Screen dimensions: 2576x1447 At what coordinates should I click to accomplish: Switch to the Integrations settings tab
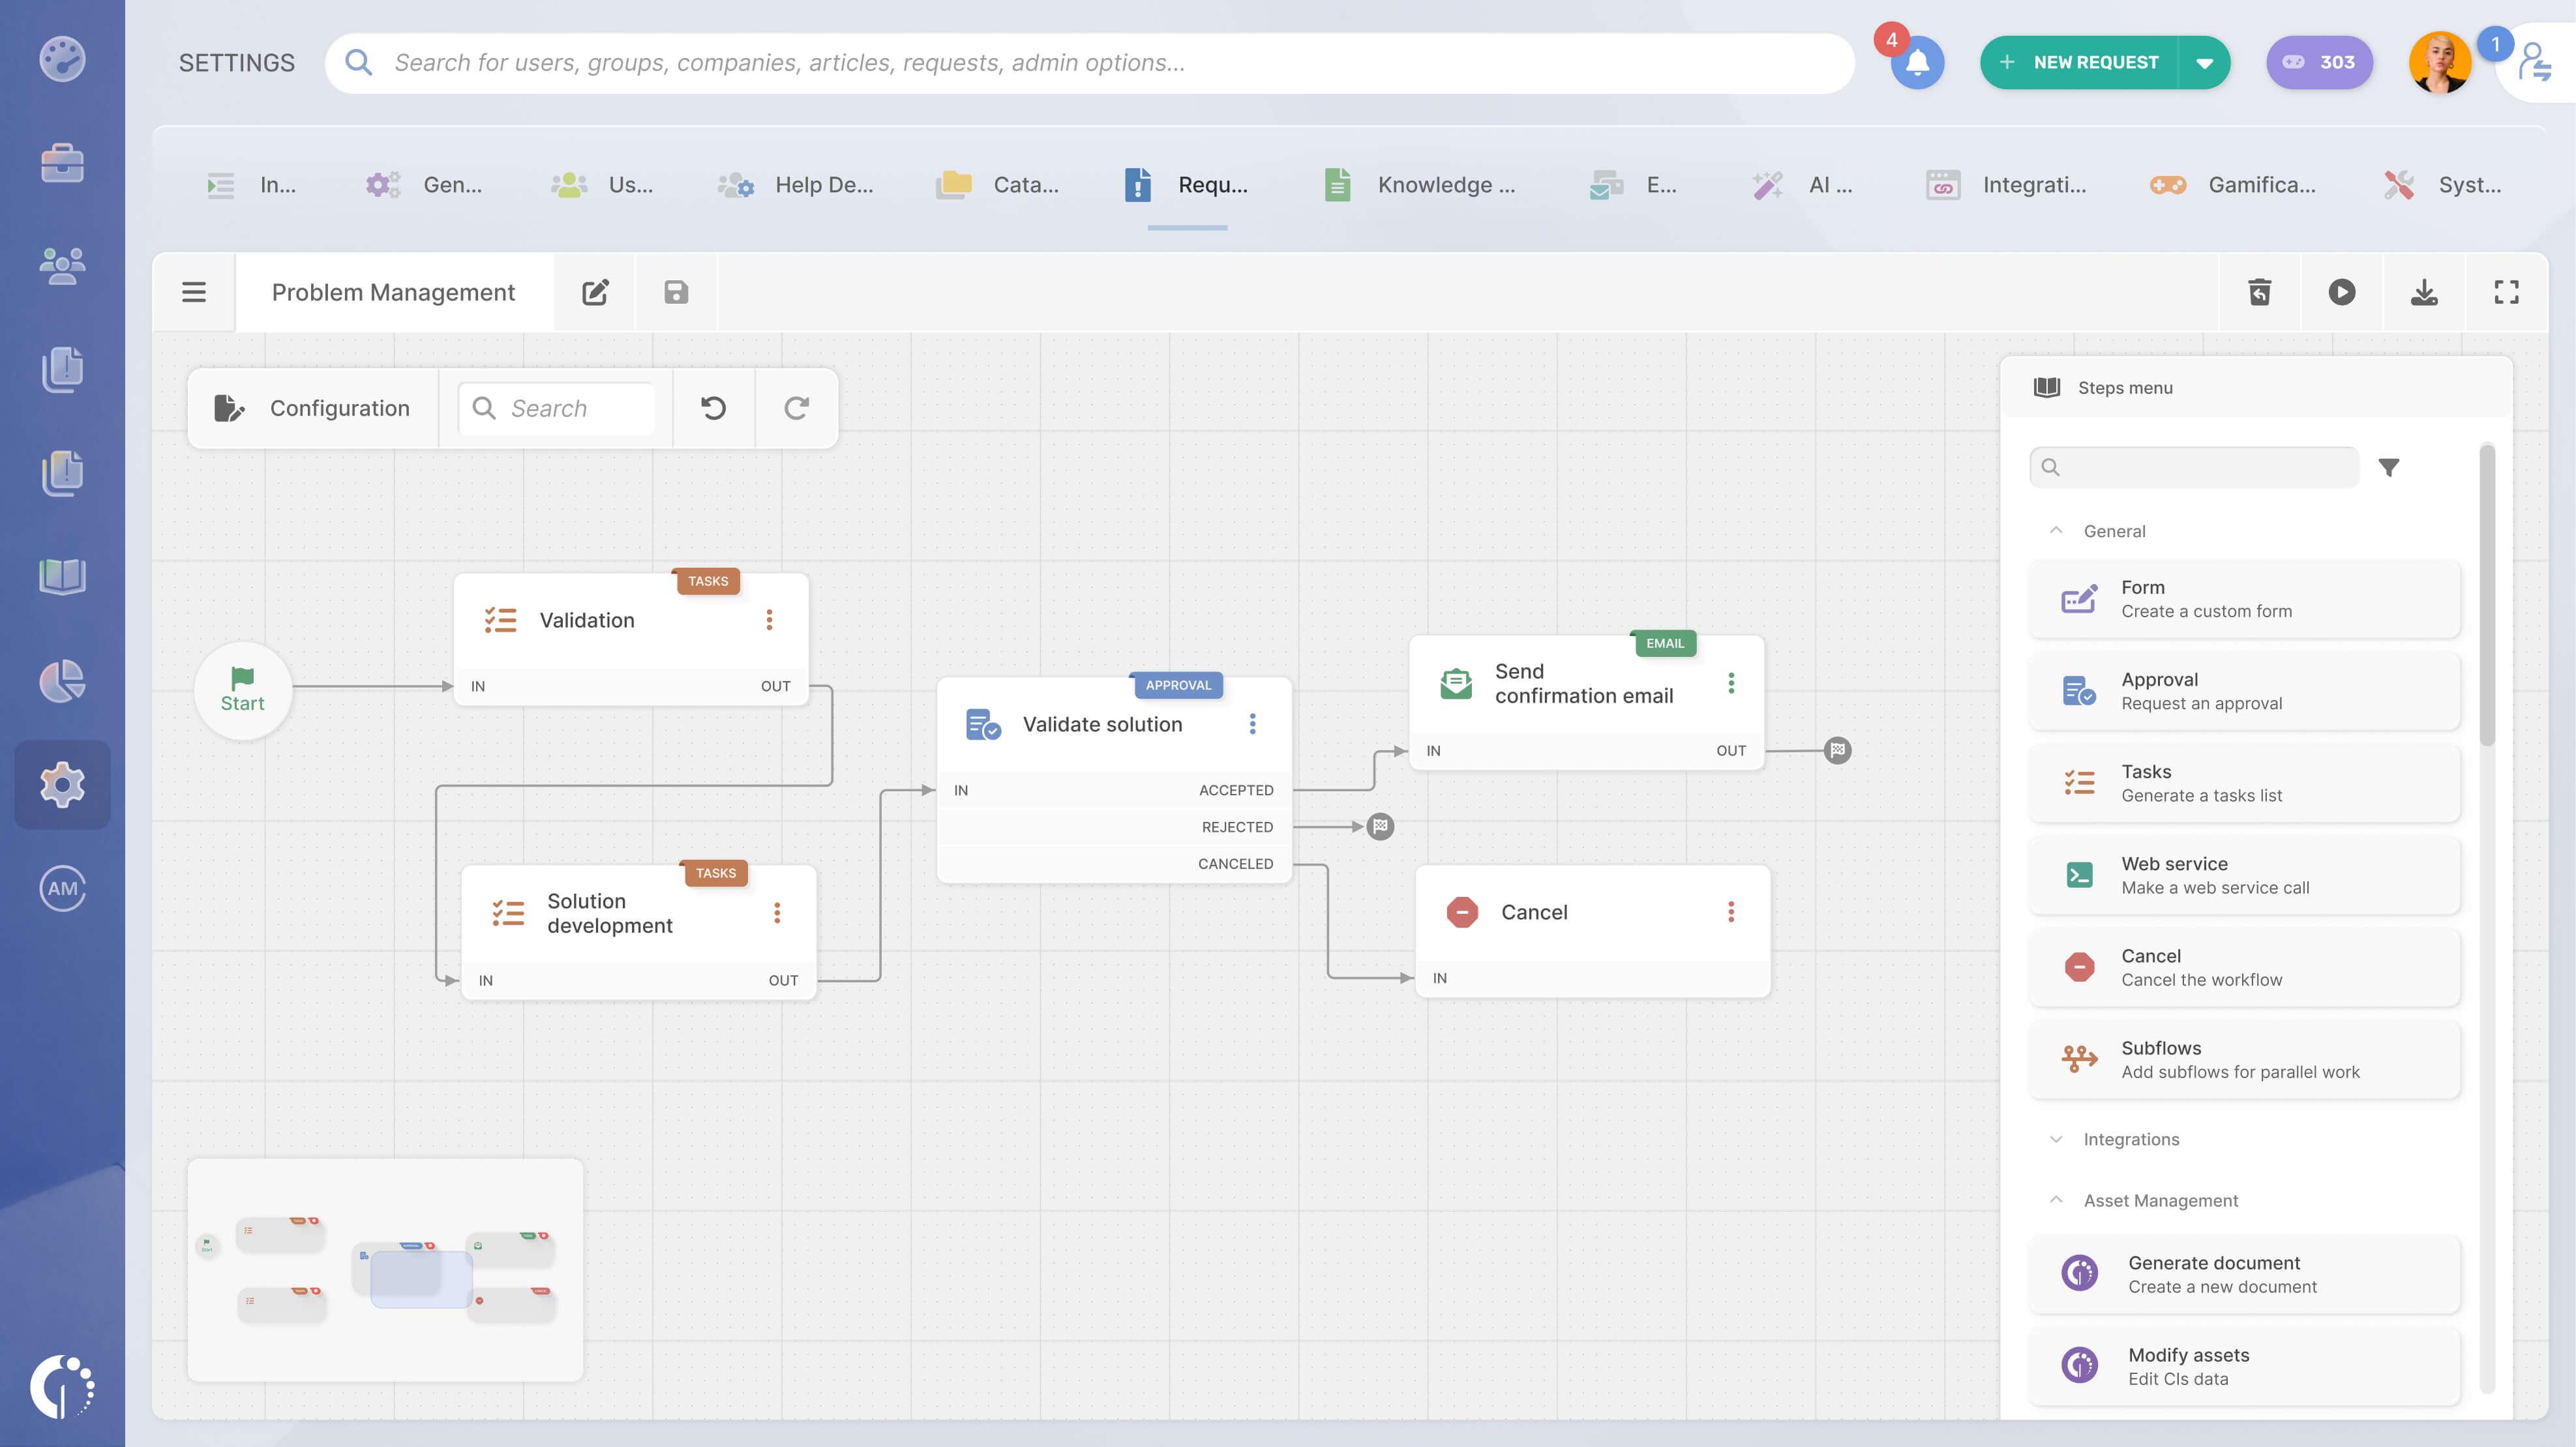tap(2006, 185)
